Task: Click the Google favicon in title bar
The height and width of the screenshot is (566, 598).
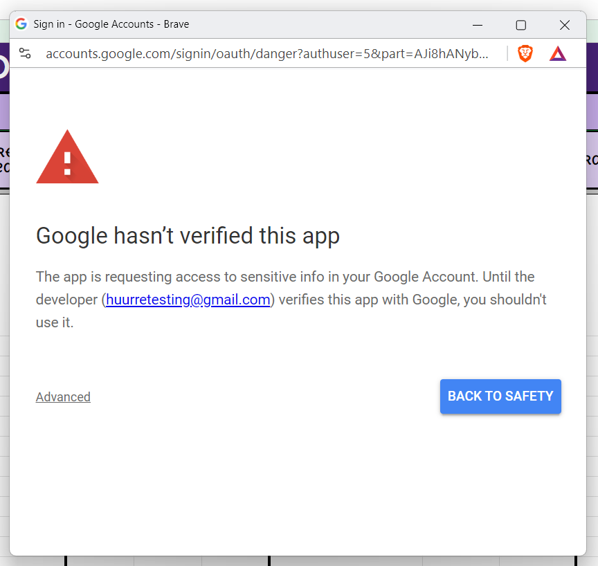Action: (21, 24)
